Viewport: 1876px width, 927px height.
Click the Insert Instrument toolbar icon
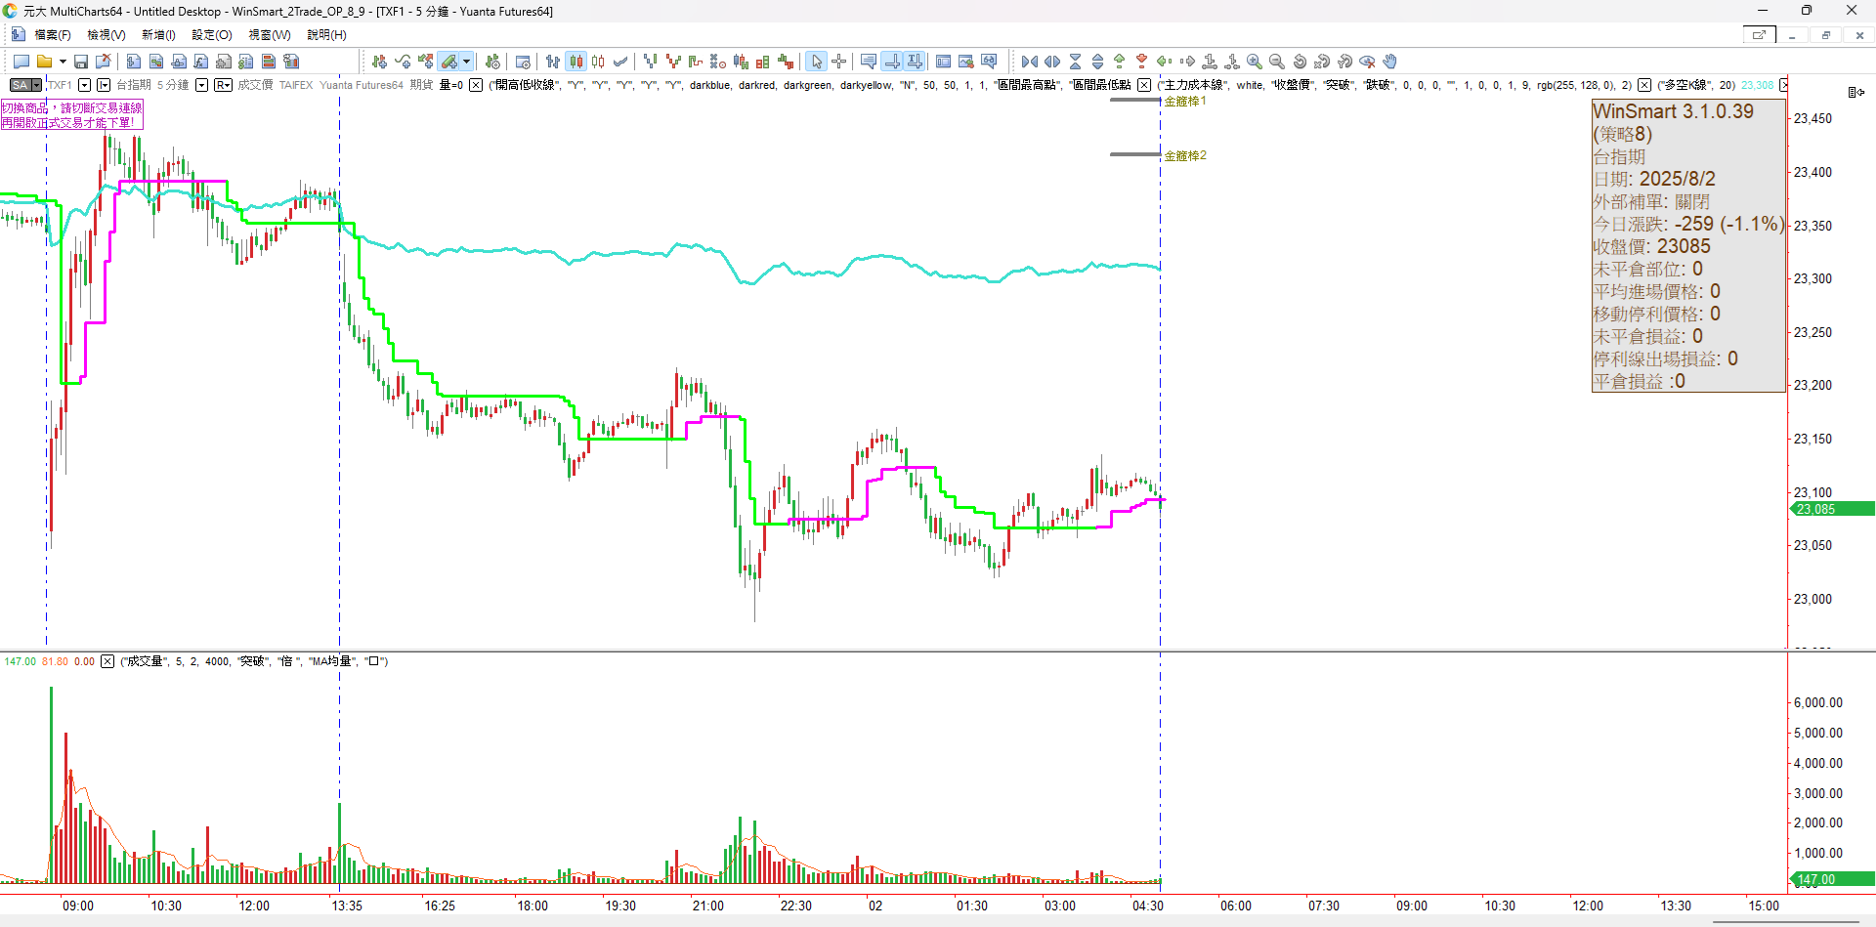coord(379,62)
